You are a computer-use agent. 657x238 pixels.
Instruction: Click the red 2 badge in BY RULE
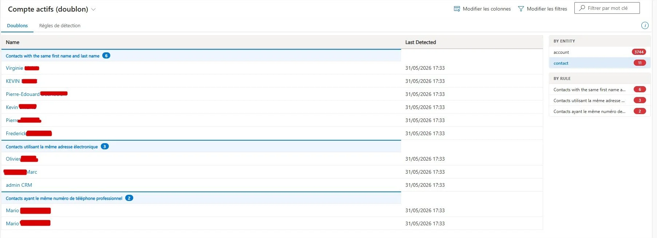[x=640, y=111]
